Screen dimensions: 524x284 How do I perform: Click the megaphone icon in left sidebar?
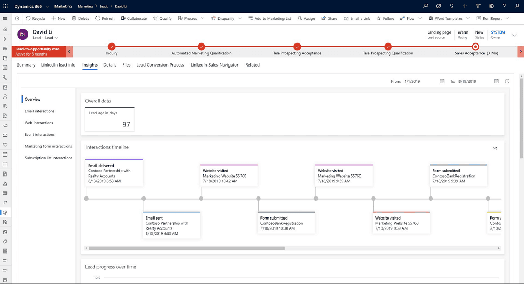click(5, 126)
